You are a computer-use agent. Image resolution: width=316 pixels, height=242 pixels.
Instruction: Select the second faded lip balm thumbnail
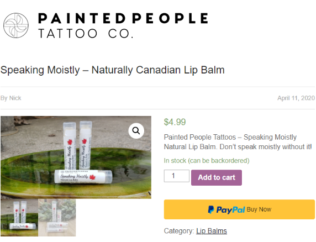(57, 218)
